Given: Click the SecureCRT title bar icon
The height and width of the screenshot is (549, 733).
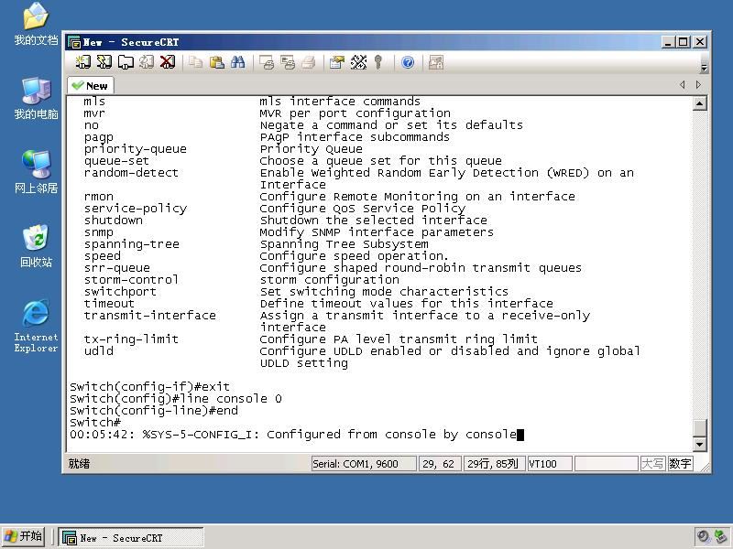Looking at the screenshot, I should click(74, 42).
